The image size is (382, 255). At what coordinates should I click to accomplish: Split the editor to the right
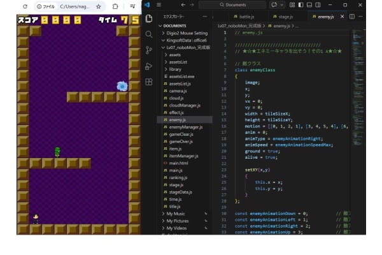[352, 17]
